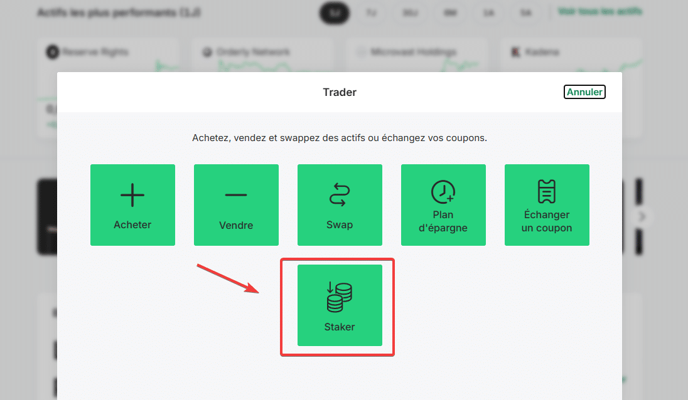This screenshot has width=688, height=400.
Task: Toggle the 7J time filter pill
Action: [x=371, y=13]
